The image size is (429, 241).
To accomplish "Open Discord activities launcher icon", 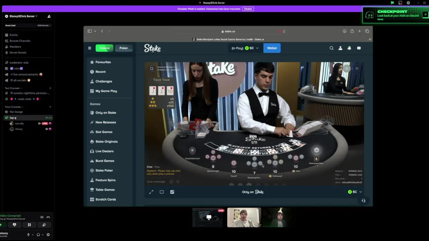I will click(29, 225).
